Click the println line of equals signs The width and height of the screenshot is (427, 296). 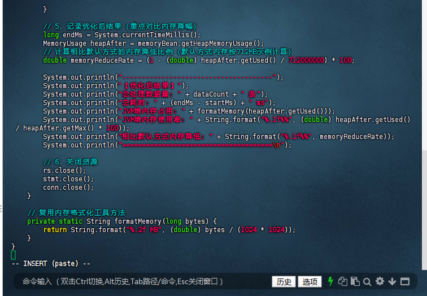point(167,145)
